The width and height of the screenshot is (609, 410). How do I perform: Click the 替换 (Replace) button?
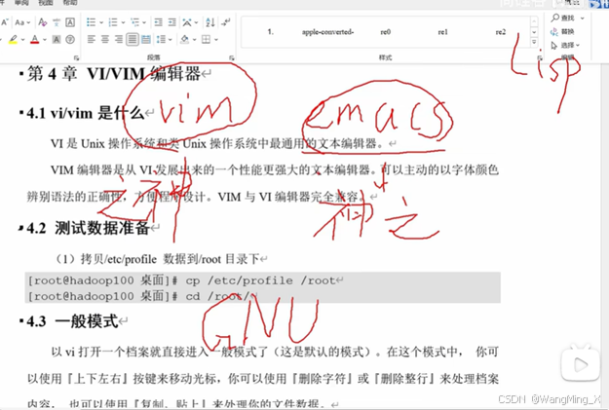tap(562, 31)
